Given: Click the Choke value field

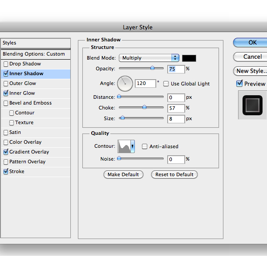Looking at the screenshot, I should 176,108.
